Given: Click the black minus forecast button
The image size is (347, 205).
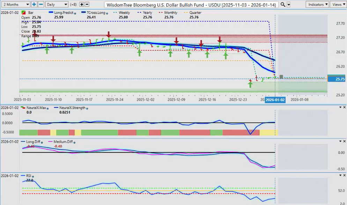Looking at the screenshot, I should tap(87, 5).
